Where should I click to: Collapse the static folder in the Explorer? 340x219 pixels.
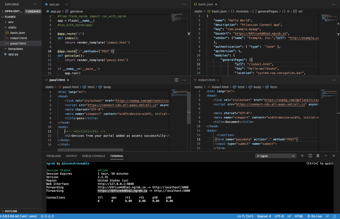click(12, 27)
